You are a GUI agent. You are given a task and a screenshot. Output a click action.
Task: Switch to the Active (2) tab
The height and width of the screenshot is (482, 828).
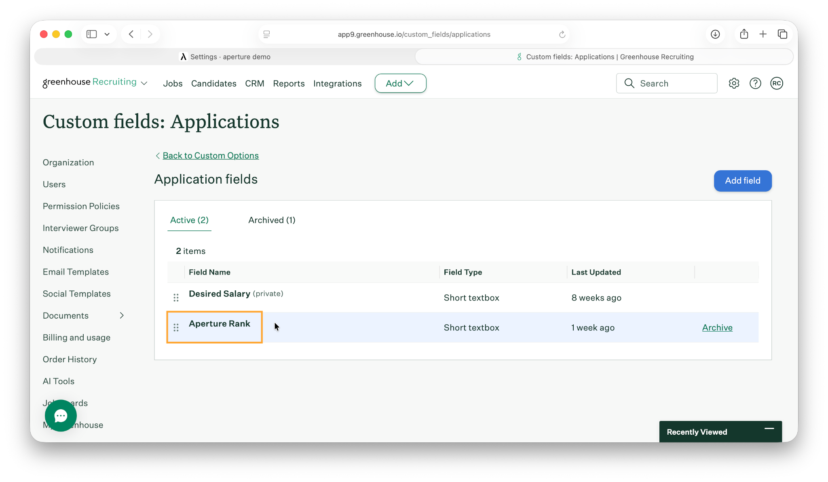(189, 220)
